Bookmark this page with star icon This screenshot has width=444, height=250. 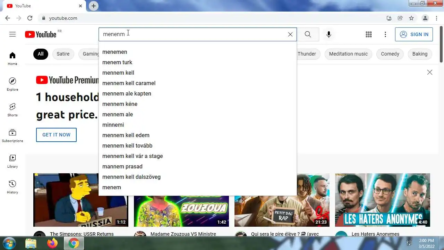pos(411,18)
